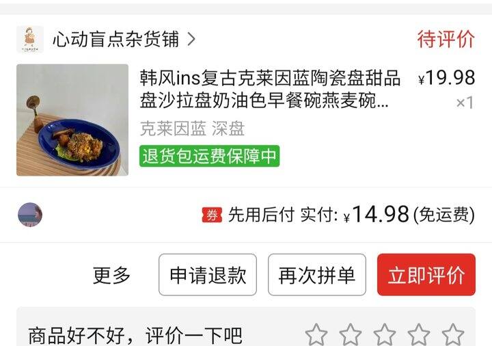Select the third rating star
The height and width of the screenshot is (346, 492).
coord(385,334)
